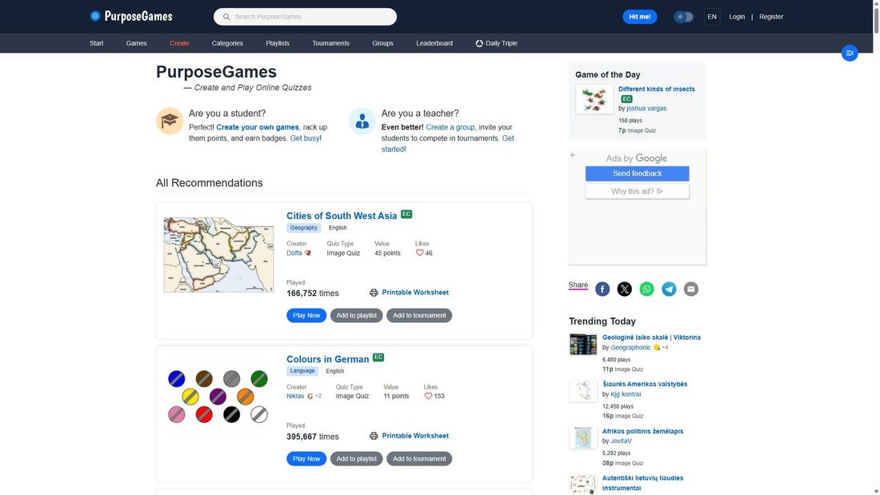Open Create a group link

click(450, 127)
